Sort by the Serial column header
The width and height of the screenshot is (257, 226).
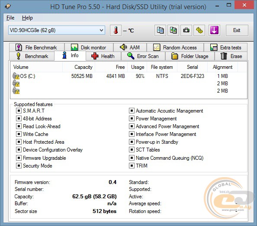pyautogui.click(x=193, y=67)
